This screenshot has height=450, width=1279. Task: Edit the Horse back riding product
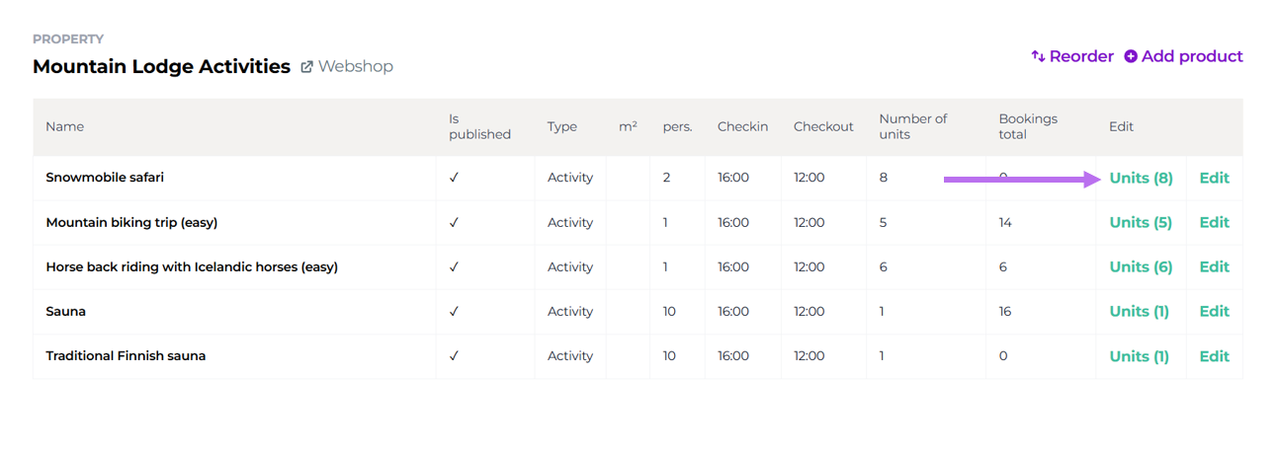pos(1214,266)
